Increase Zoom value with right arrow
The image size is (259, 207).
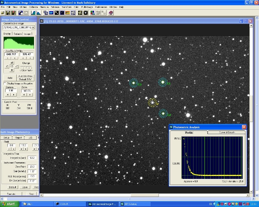(30, 95)
